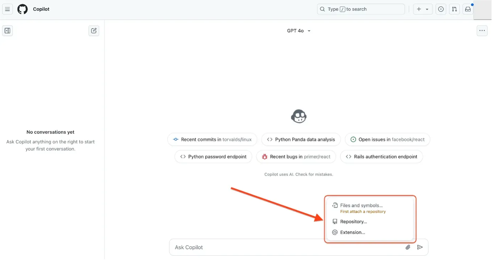Start a new conversation with compose icon
The image size is (493, 261).
coord(94,31)
